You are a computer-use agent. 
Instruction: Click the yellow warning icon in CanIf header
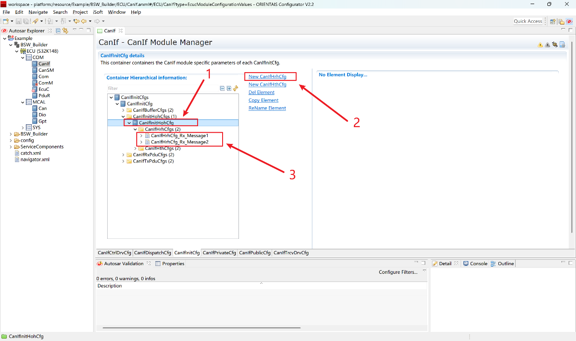[x=540, y=44]
